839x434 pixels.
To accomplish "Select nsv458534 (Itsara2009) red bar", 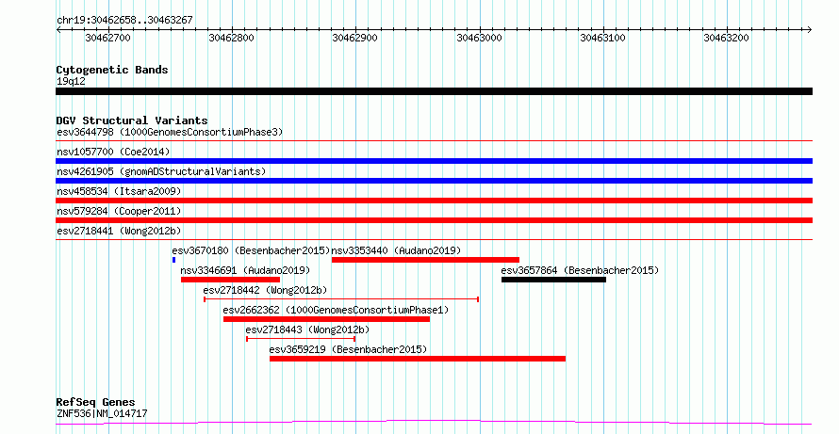I will 434,201.
